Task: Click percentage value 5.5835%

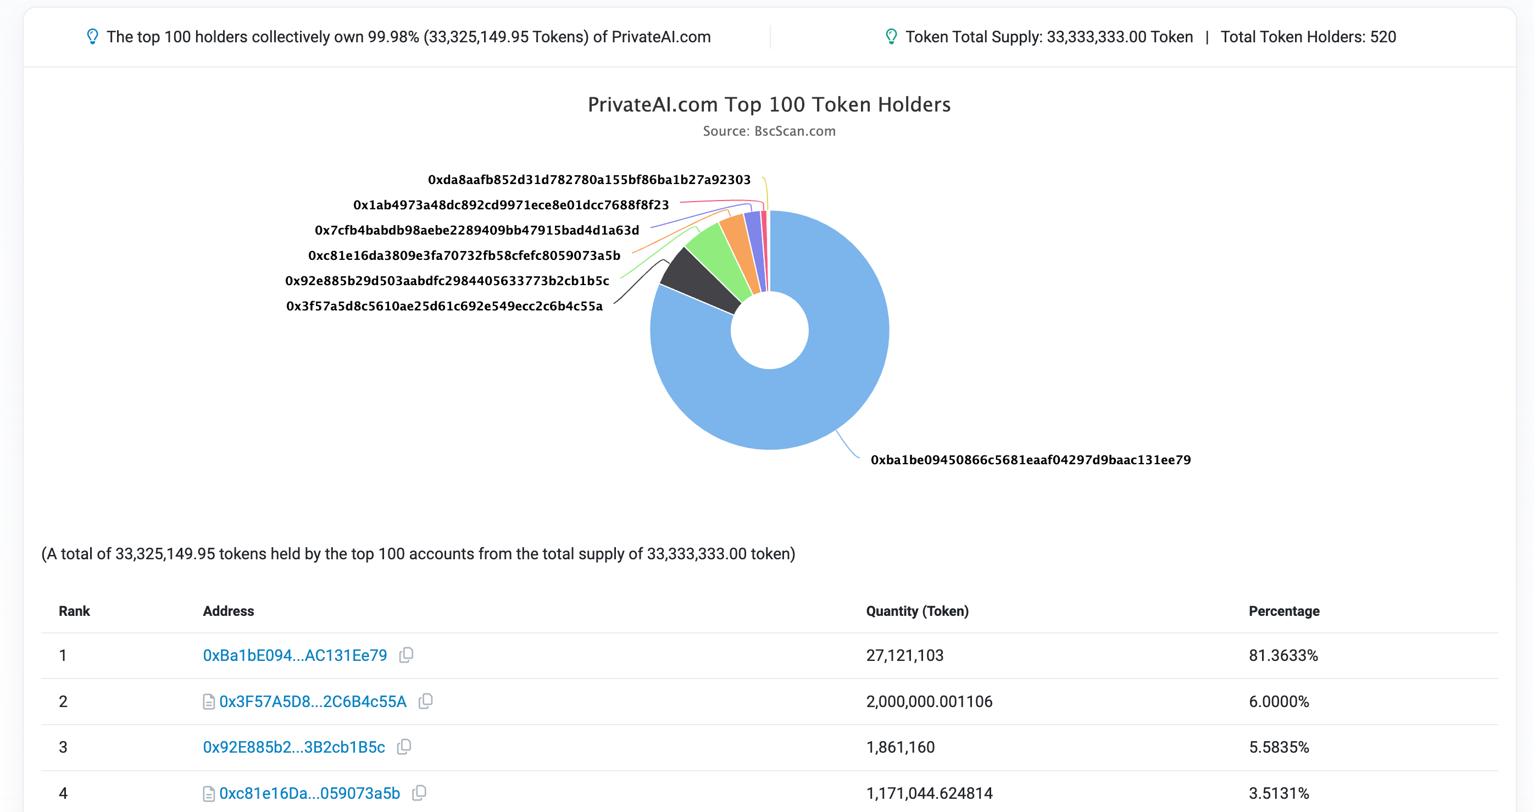Action: 1279,747
